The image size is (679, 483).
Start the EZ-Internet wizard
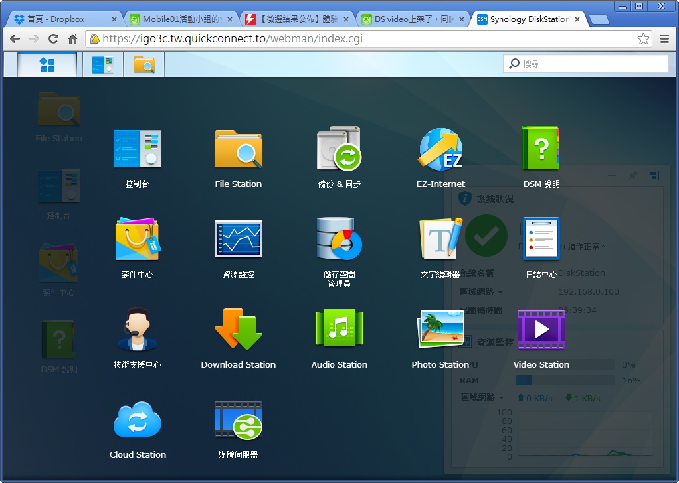[x=440, y=149]
